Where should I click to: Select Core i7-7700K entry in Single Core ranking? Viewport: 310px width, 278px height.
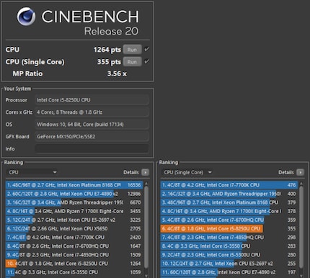[x=229, y=185]
